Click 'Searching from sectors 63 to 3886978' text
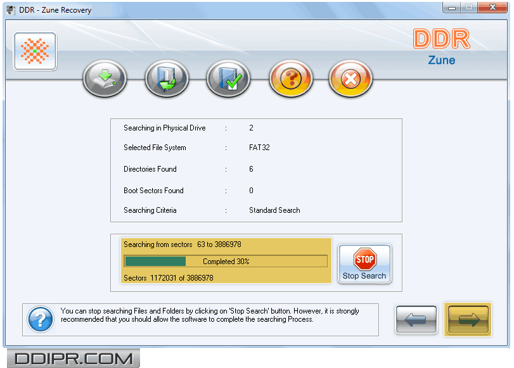This screenshot has width=514, height=368. coord(183,244)
